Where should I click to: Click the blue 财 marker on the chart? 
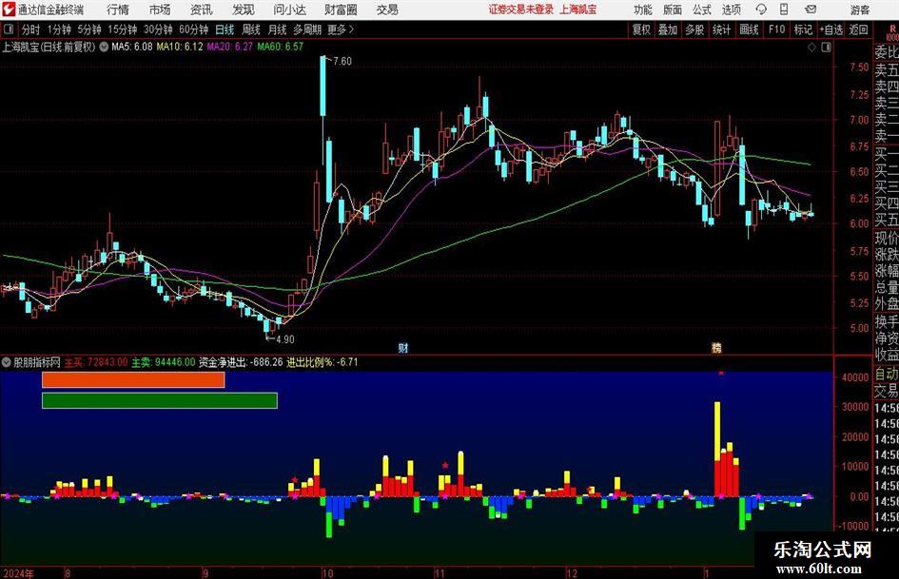(403, 347)
